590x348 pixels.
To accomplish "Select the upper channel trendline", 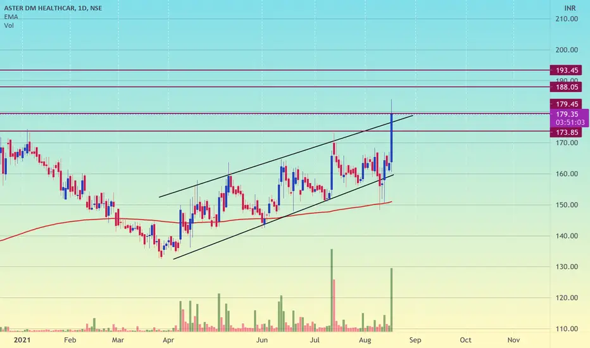I will (286, 156).
